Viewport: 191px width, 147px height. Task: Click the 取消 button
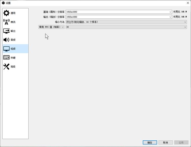coord(166,142)
